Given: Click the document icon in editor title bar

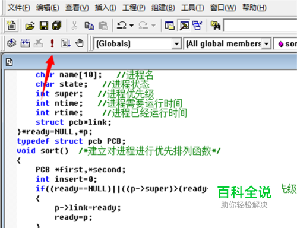Looking at the screenshot, I should tap(9, 62).
